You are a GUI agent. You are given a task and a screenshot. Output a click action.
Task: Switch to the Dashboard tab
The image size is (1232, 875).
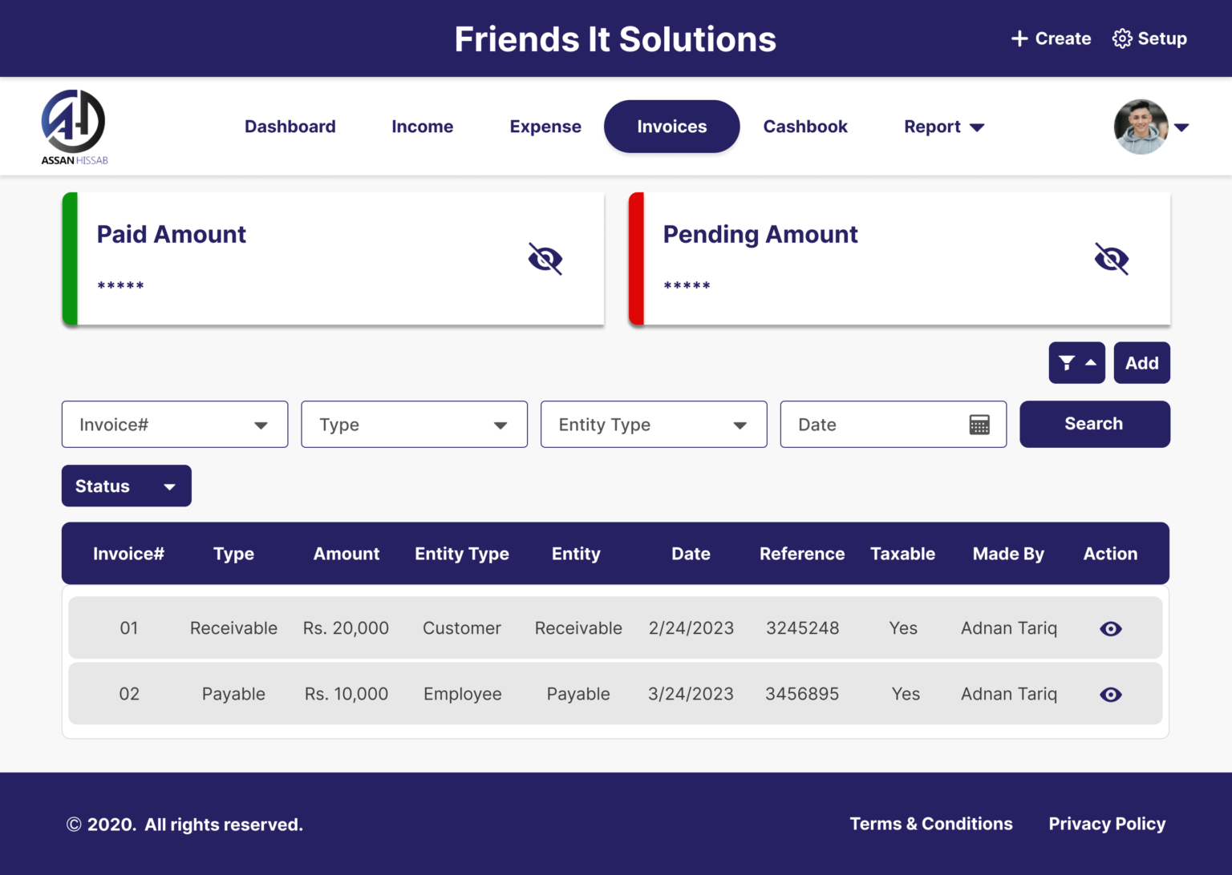point(290,127)
